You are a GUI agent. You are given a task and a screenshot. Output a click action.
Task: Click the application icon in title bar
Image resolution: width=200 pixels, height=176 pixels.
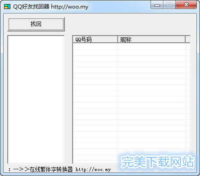(7, 7)
